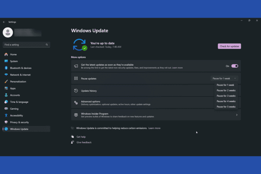Click the large update sync status icon
Screen dimensions: 261x174
[80, 45]
